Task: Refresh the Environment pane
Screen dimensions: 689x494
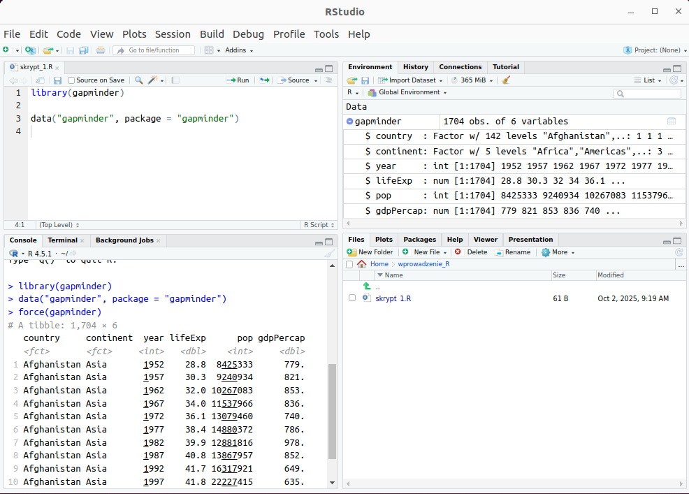Action: coord(674,80)
